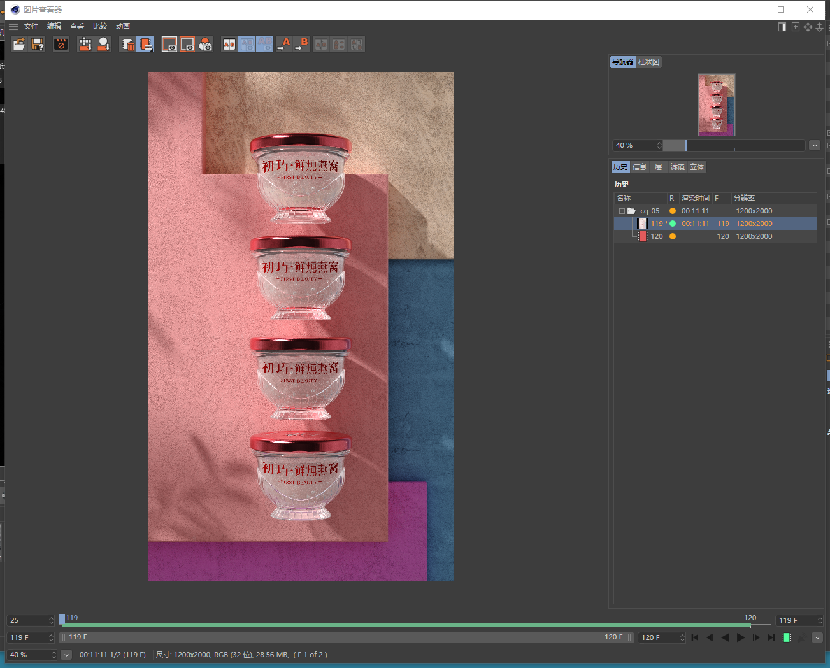Click the orange render dot for cq-05

[x=673, y=211]
